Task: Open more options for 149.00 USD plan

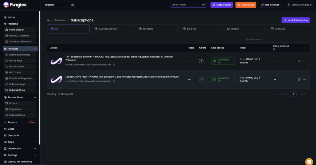Action: [x=304, y=80]
